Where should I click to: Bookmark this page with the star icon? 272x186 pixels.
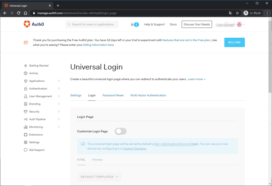click(x=237, y=13)
